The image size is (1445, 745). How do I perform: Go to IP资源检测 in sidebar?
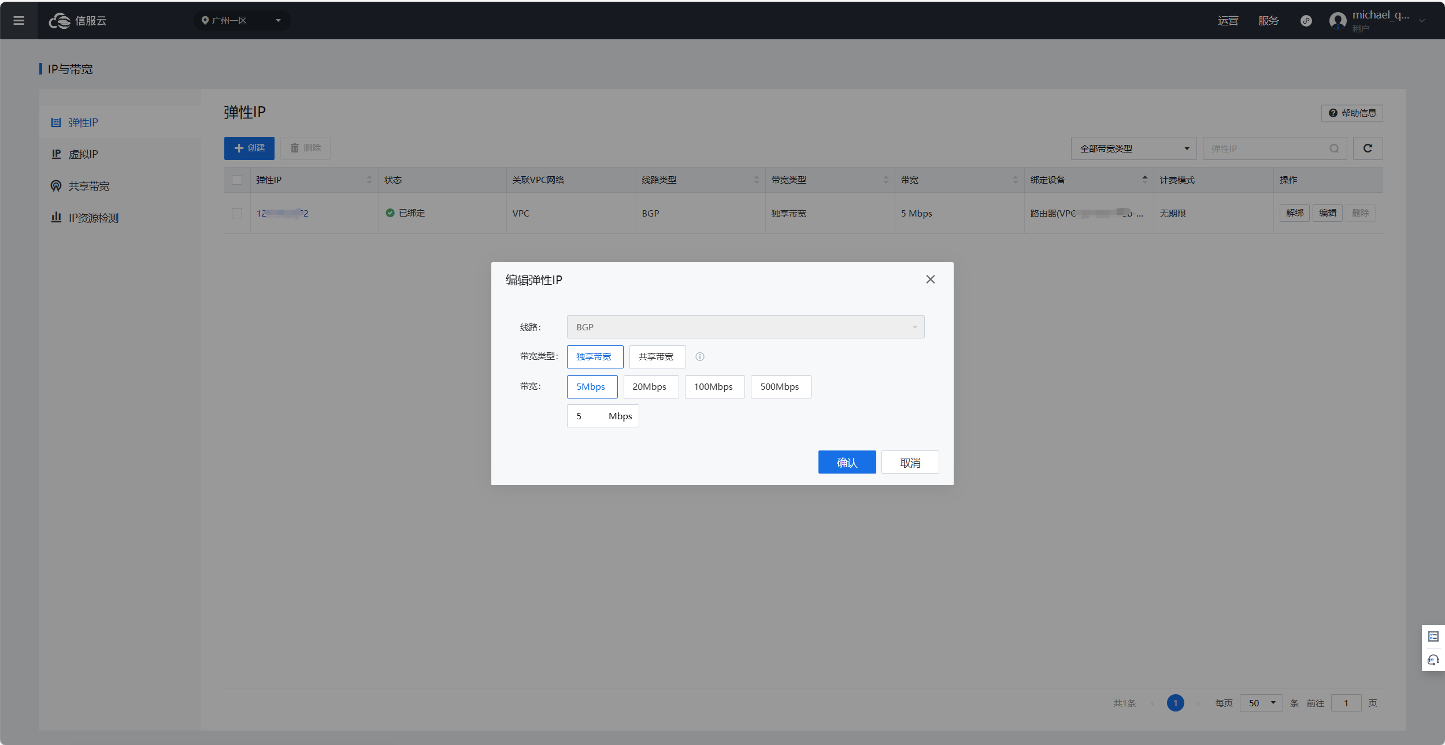93,218
